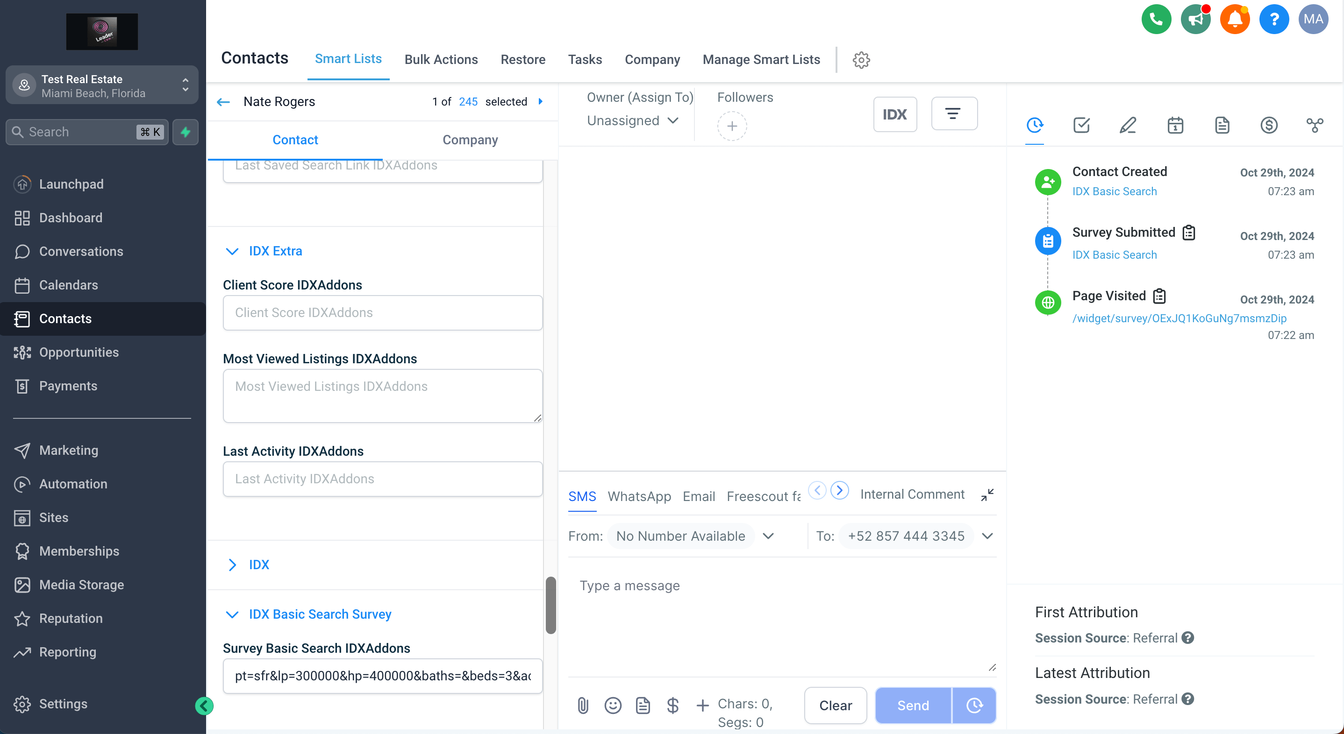Click the Client Score IDXAddons field
Image resolution: width=1344 pixels, height=734 pixels.
pyautogui.click(x=382, y=313)
